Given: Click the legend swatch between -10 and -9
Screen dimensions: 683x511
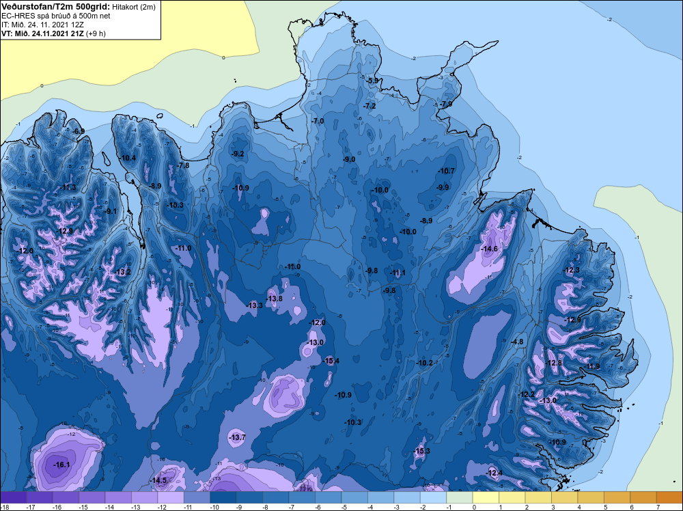Looking at the screenshot, I should point(223,497).
